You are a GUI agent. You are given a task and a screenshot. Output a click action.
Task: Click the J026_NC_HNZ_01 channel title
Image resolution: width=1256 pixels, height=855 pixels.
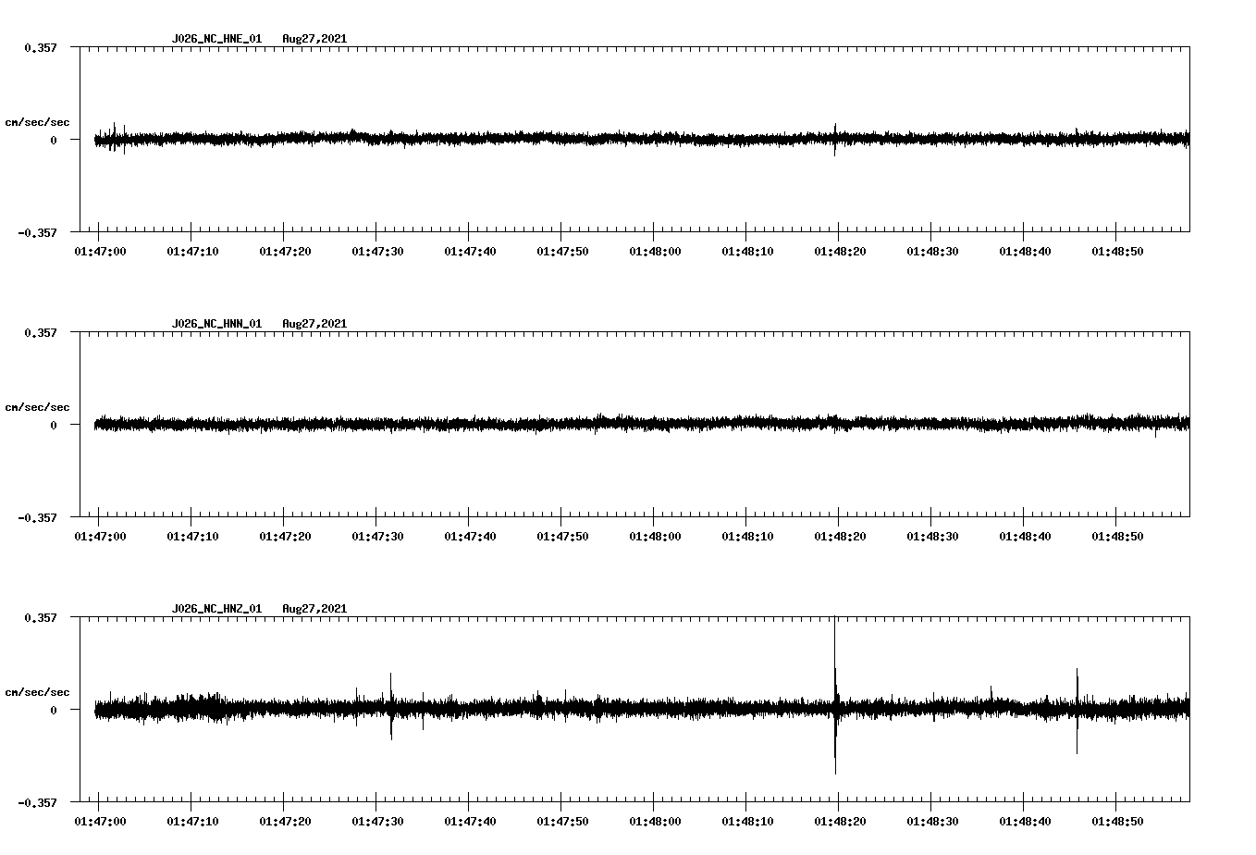coord(216,609)
